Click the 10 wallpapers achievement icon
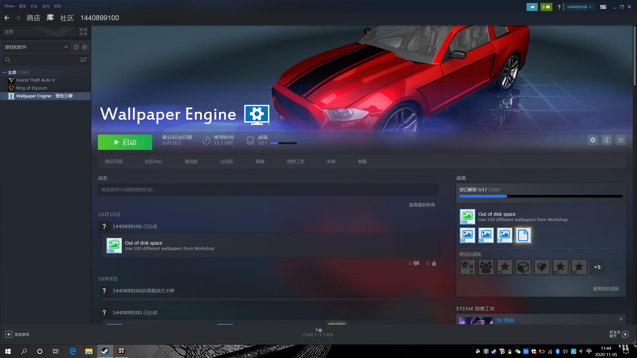 [x=505, y=235]
